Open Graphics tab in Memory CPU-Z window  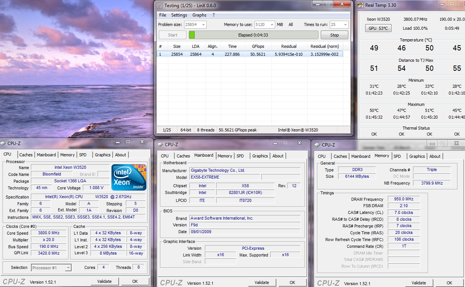point(417,156)
